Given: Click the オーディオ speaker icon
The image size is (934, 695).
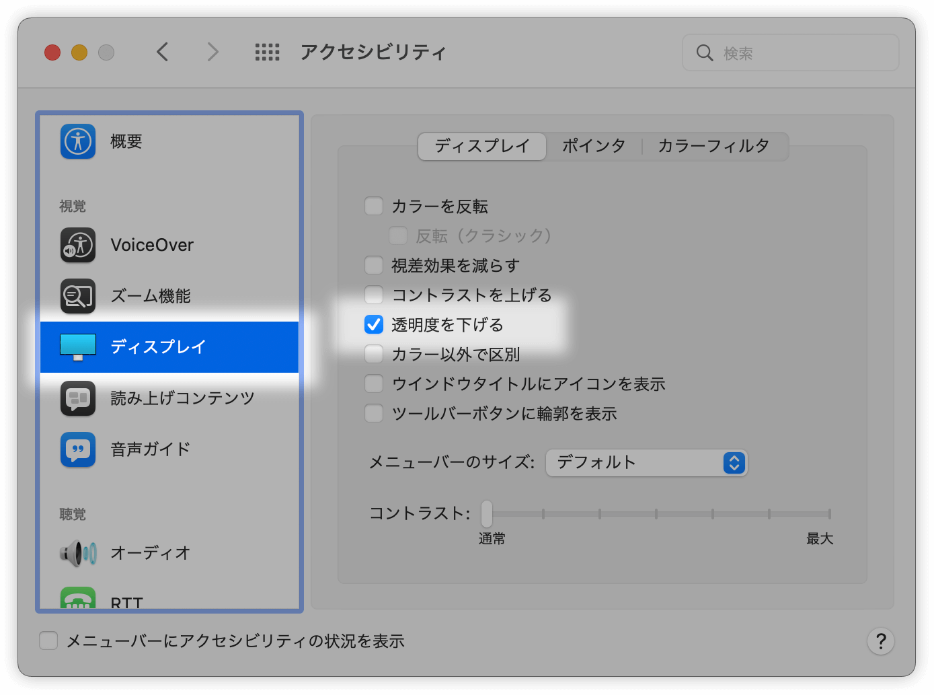Looking at the screenshot, I should pos(78,553).
